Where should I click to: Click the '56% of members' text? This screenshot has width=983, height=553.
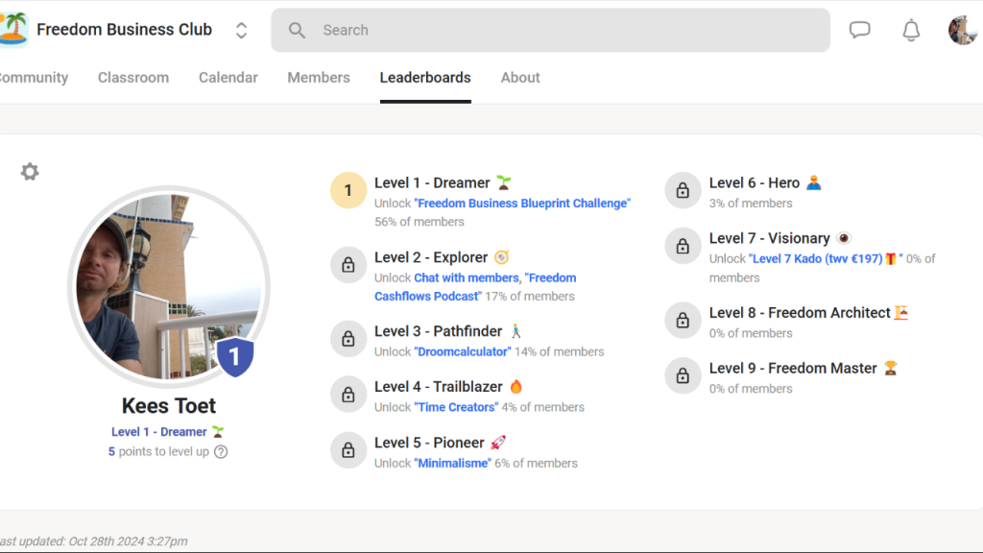coord(420,222)
